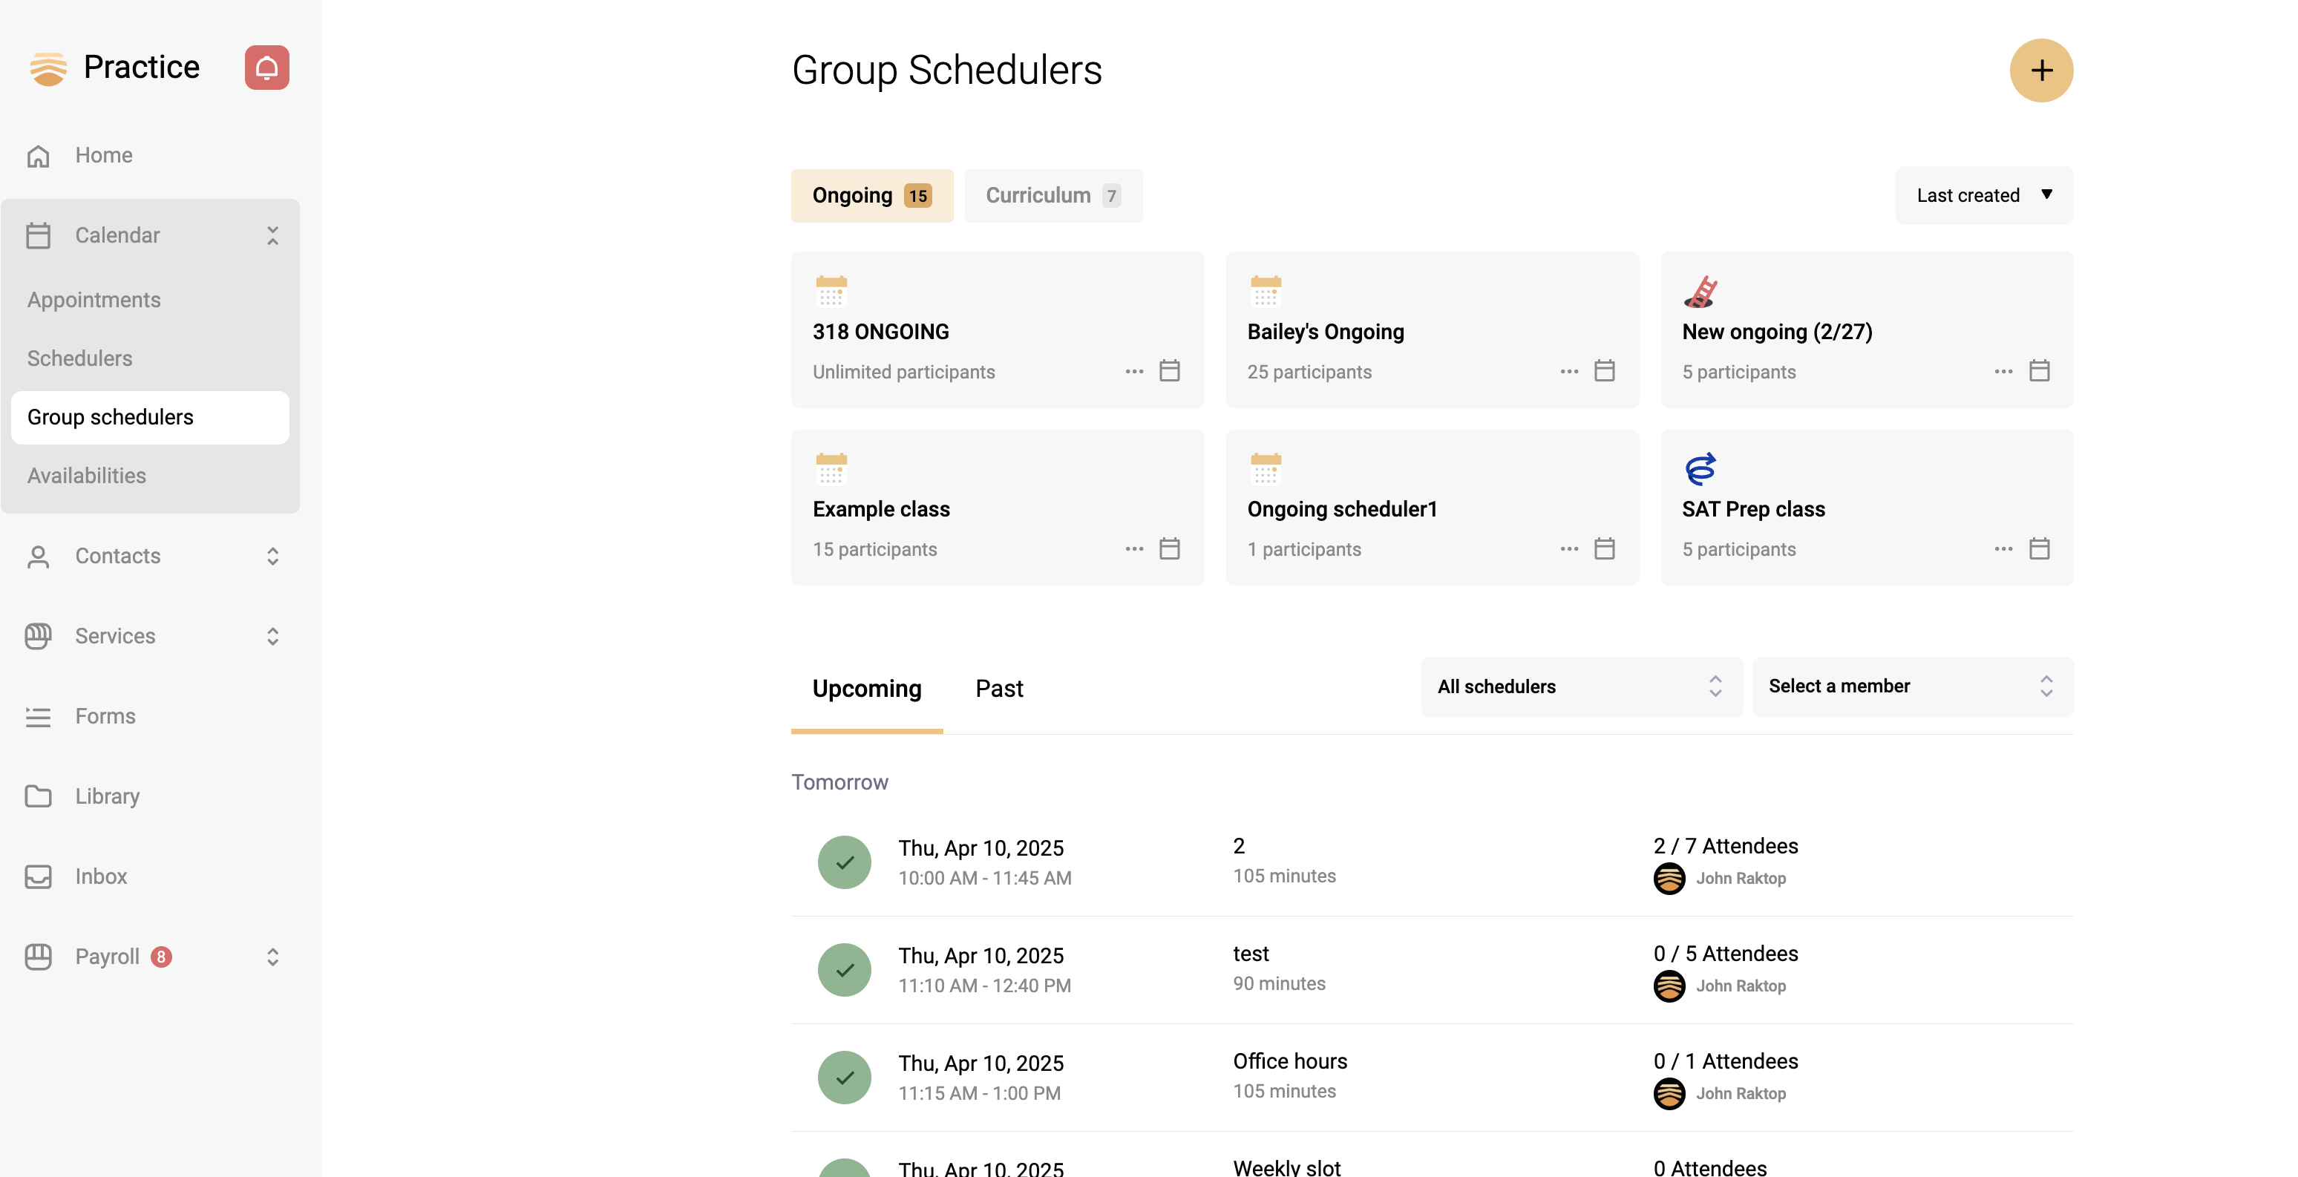Open Inbox tray icon
Screen dimensions: 2298x1177
tap(39, 876)
